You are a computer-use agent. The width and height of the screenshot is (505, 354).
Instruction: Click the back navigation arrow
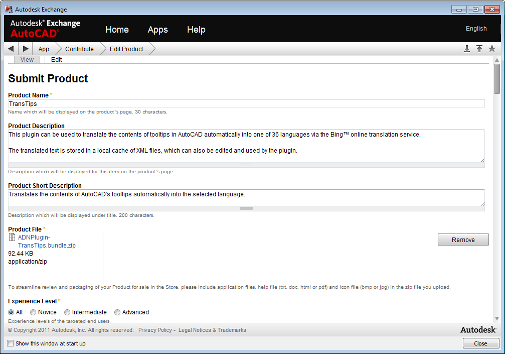[11, 49]
